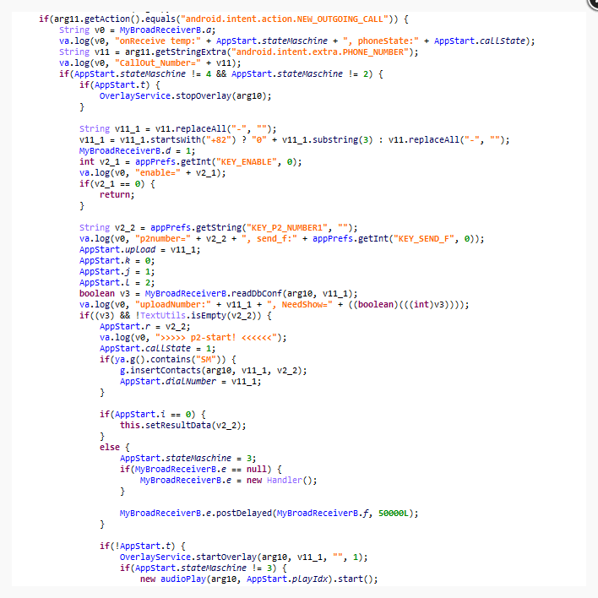The image size is (598, 598).
Task: Click the return statement
Action: click(x=117, y=195)
